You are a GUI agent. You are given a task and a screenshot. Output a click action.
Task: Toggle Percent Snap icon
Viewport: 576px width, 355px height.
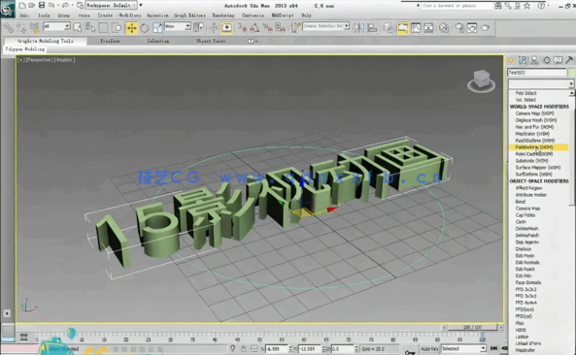click(267, 28)
